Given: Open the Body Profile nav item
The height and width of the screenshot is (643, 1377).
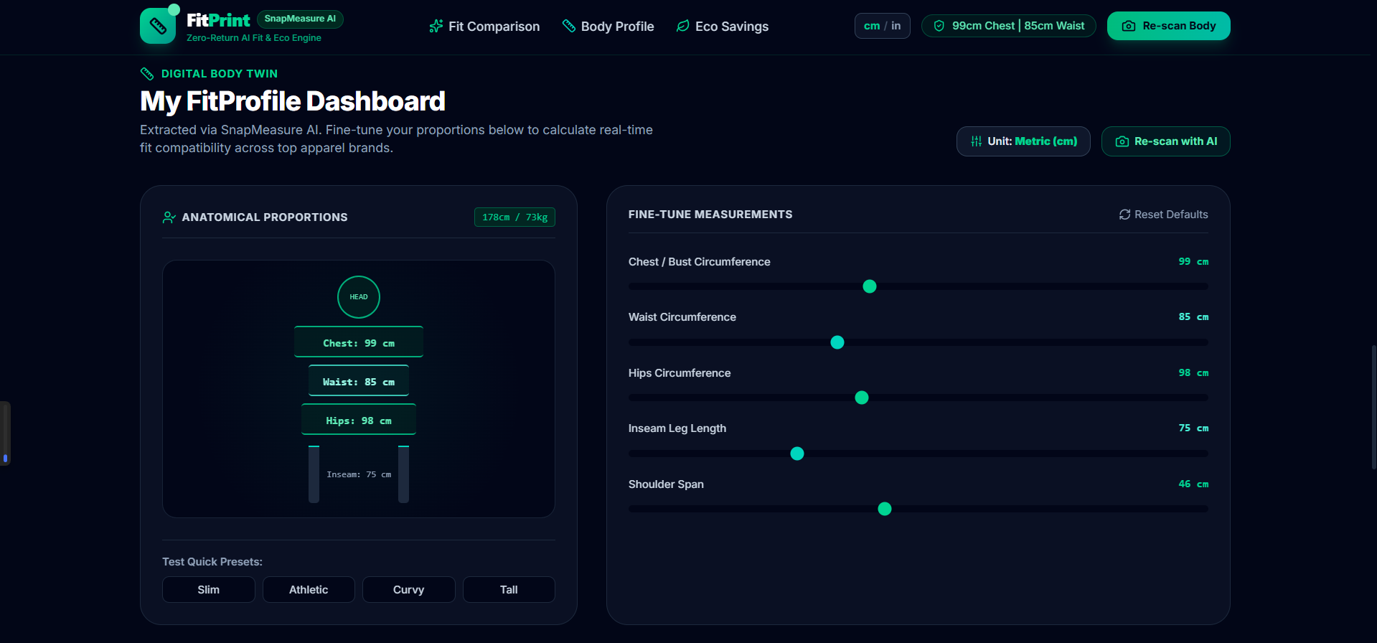Looking at the screenshot, I should (608, 27).
